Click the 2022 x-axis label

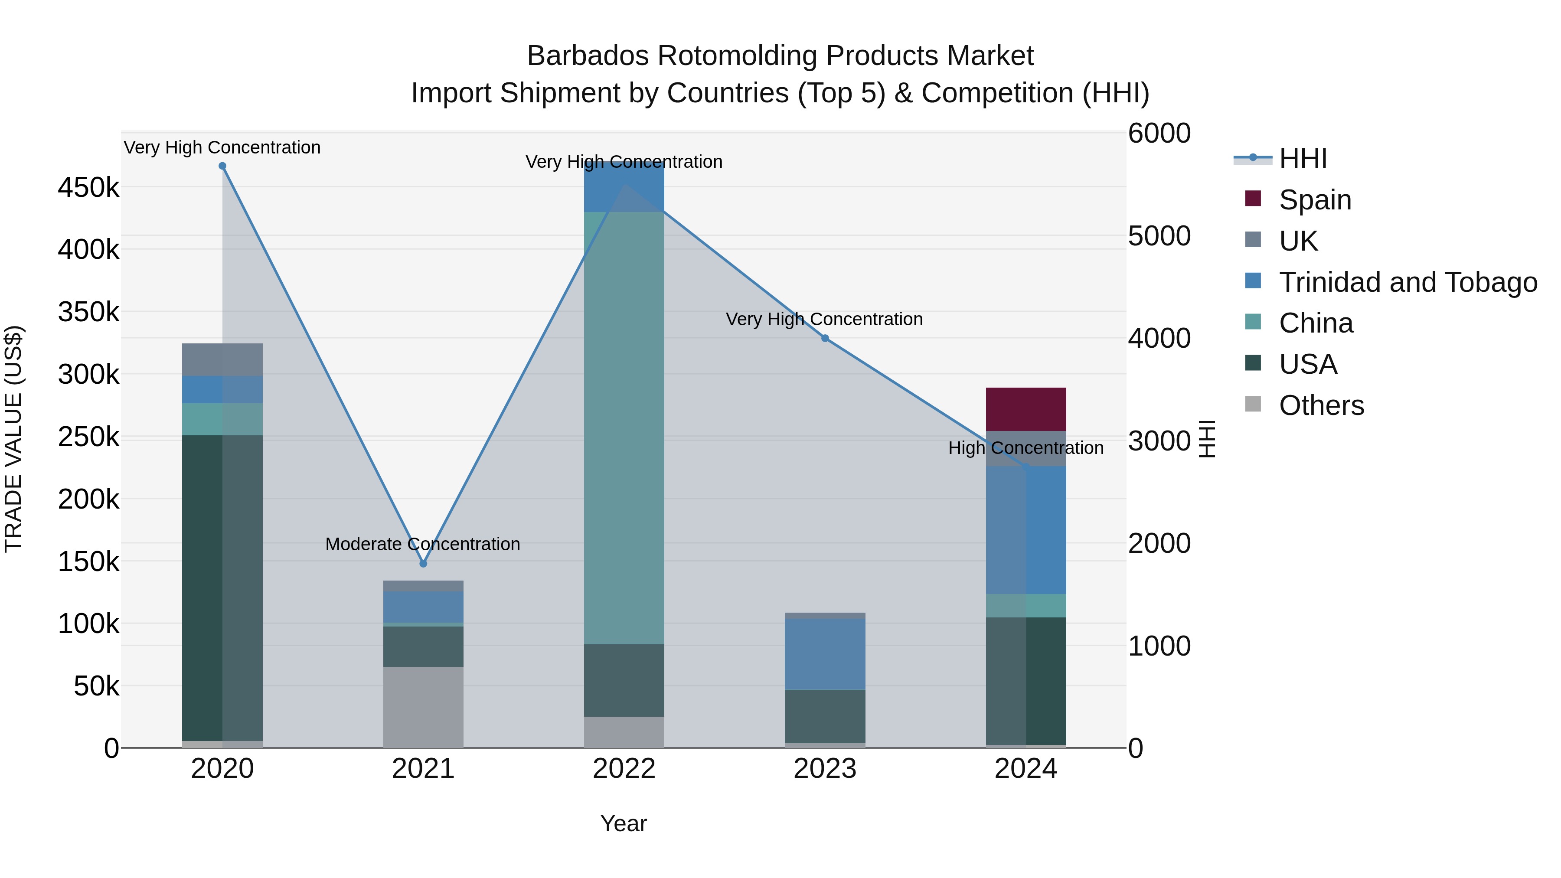(x=624, y=769)
